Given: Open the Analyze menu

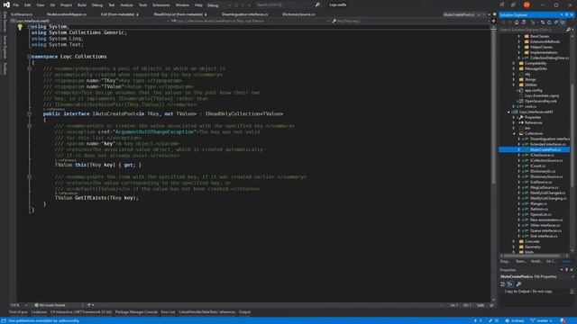Looking at the screenshot, I should 126,5.
